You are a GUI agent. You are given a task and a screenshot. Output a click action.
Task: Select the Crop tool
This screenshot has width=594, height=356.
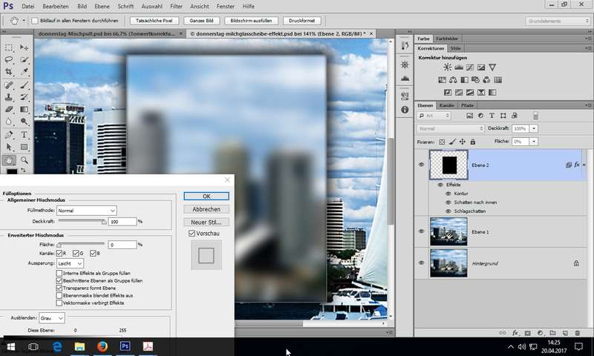pyautogui.click(x=9, y=72)
